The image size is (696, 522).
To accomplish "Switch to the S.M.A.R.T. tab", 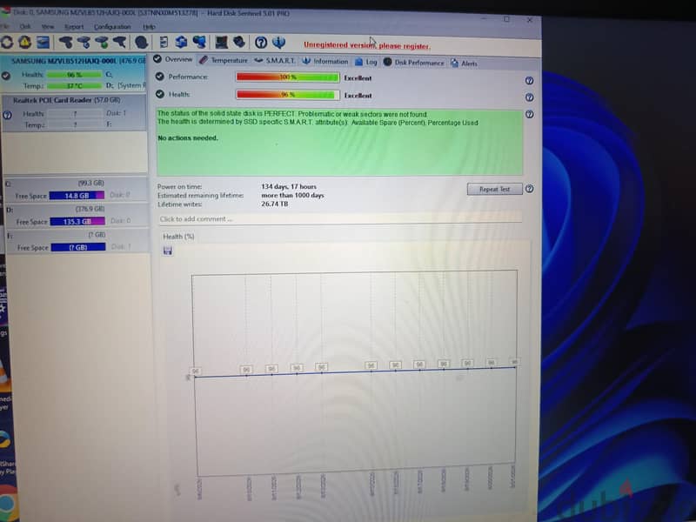I will point(274,60).
